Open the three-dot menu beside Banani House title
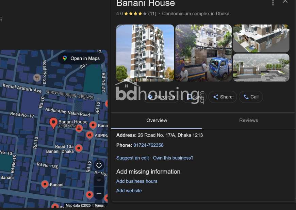296x210 pixels. (273, 3)
